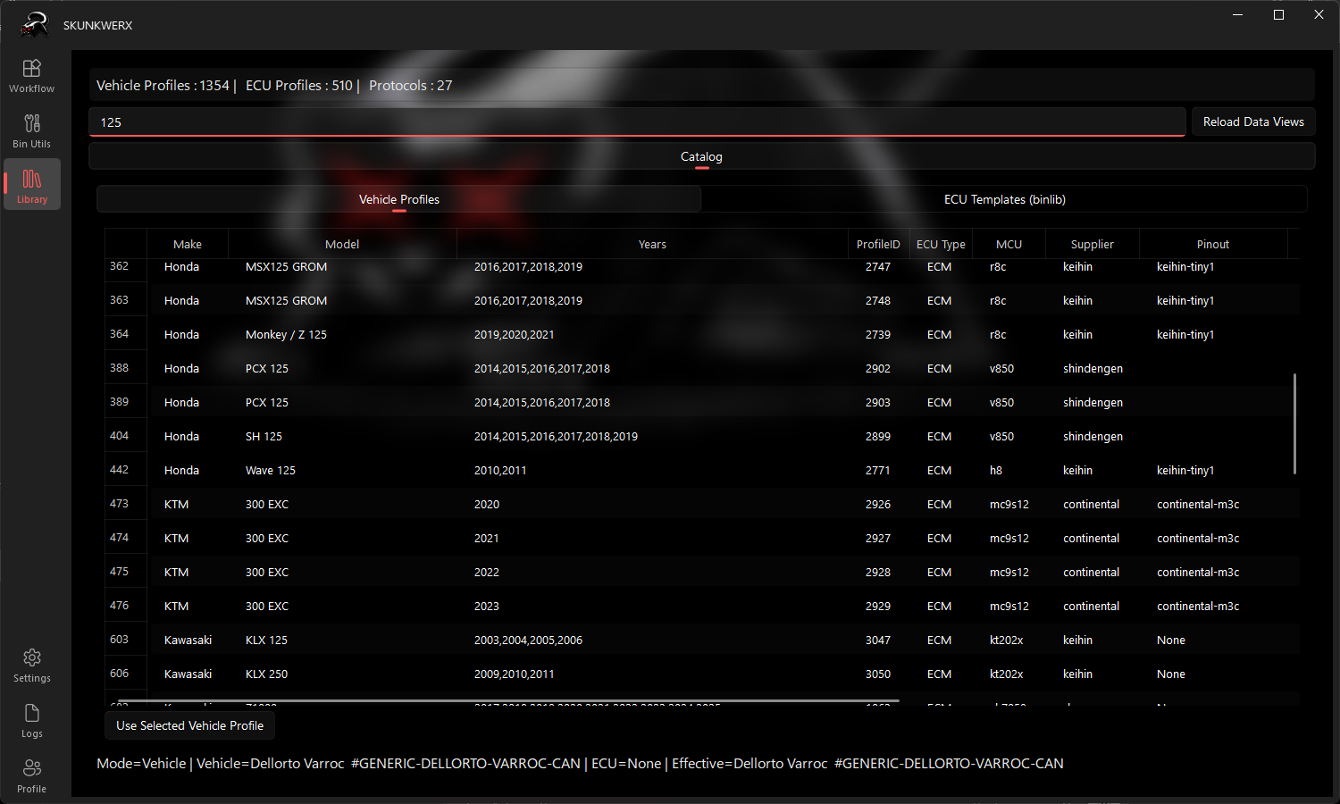Click the Vehicle Profiles : 1354 counter
Image resolution: width=1340 pixels, height=804 pixels.
point(163,86)
